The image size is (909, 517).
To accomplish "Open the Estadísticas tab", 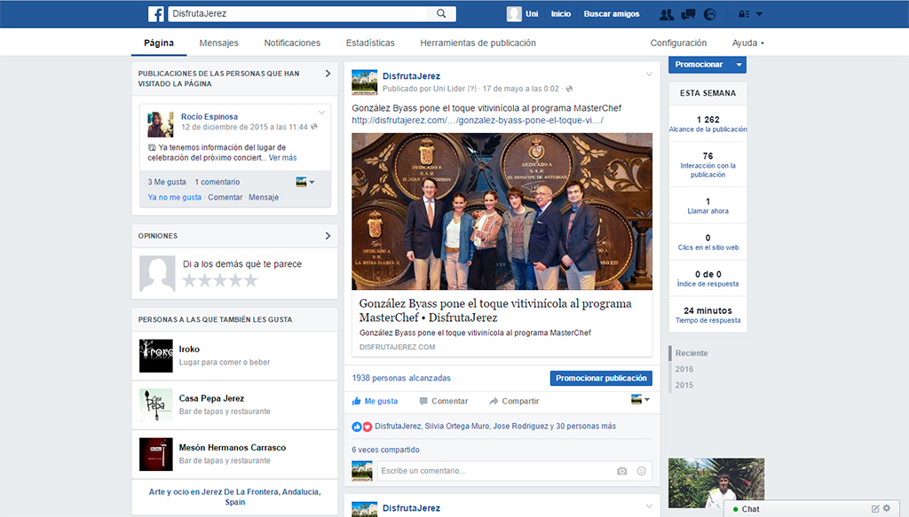I will [x=370, y=43].
